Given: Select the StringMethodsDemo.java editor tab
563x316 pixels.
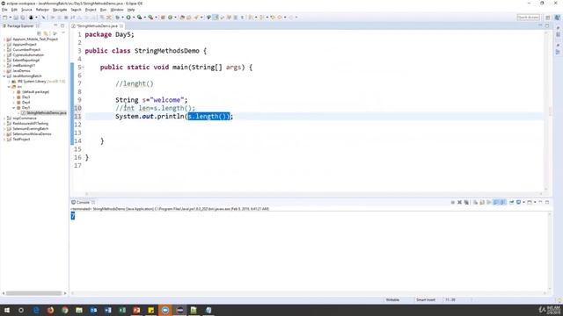Looking at the screenshot, I should coord(97,26).
